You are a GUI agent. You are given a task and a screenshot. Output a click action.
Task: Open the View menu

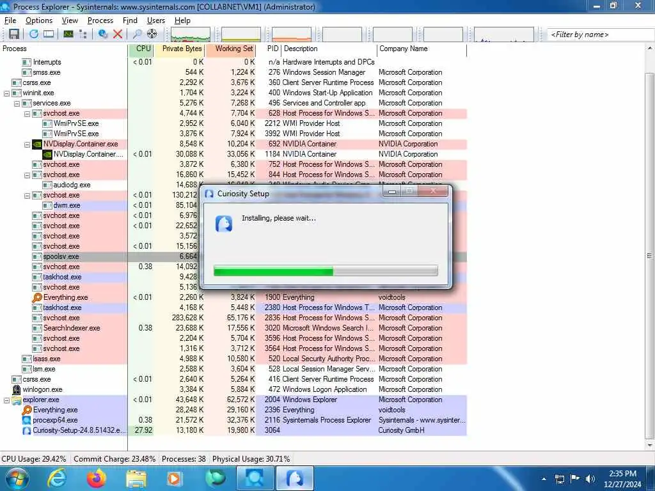click(70, 20)
